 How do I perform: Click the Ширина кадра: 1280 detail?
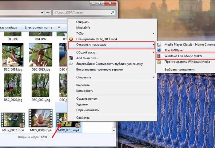pyautogui.click(x=33, y=137)
